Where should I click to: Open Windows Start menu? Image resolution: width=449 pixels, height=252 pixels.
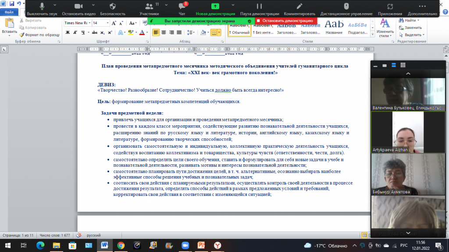tap(8, 245)
